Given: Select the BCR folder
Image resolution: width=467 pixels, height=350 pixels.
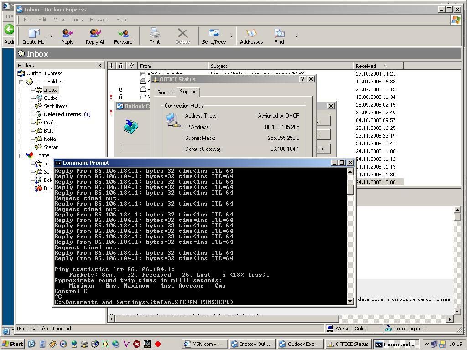Looking at the screenshot, I should 48,131.
